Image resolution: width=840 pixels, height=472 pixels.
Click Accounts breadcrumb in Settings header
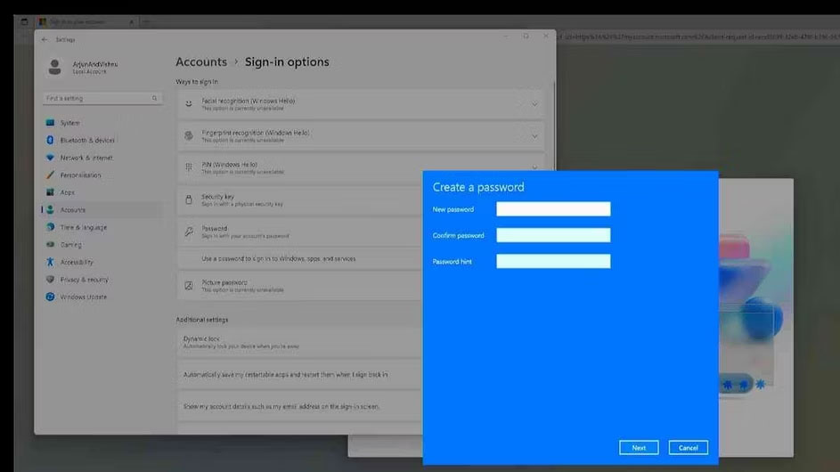coord(201,61)
